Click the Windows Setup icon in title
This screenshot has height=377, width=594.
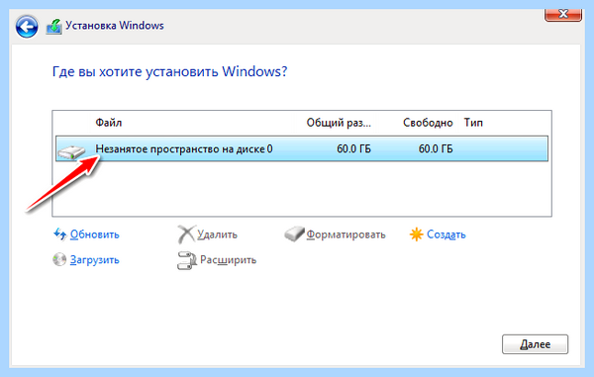coord(53,27)
